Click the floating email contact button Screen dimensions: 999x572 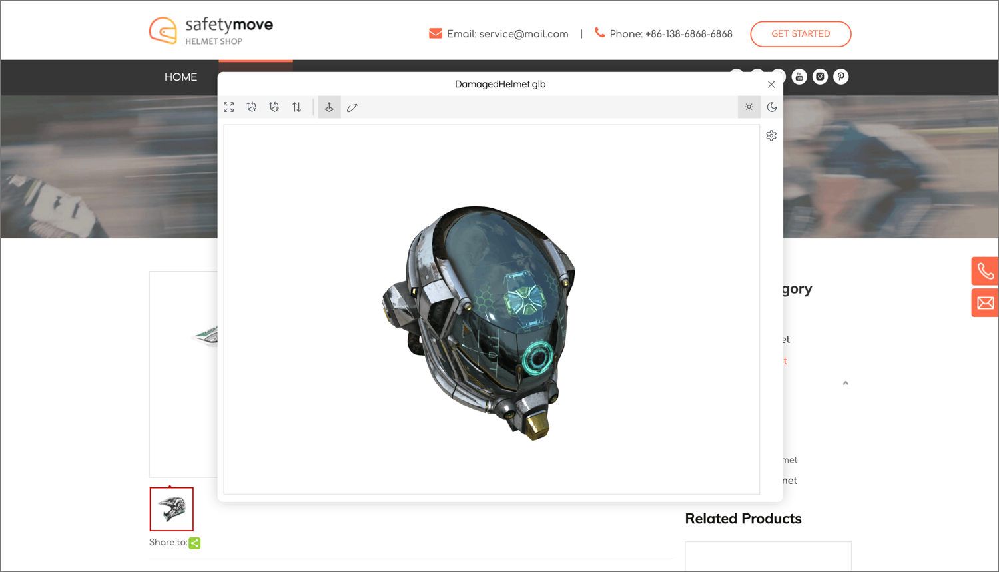click(x=985, y=303)
